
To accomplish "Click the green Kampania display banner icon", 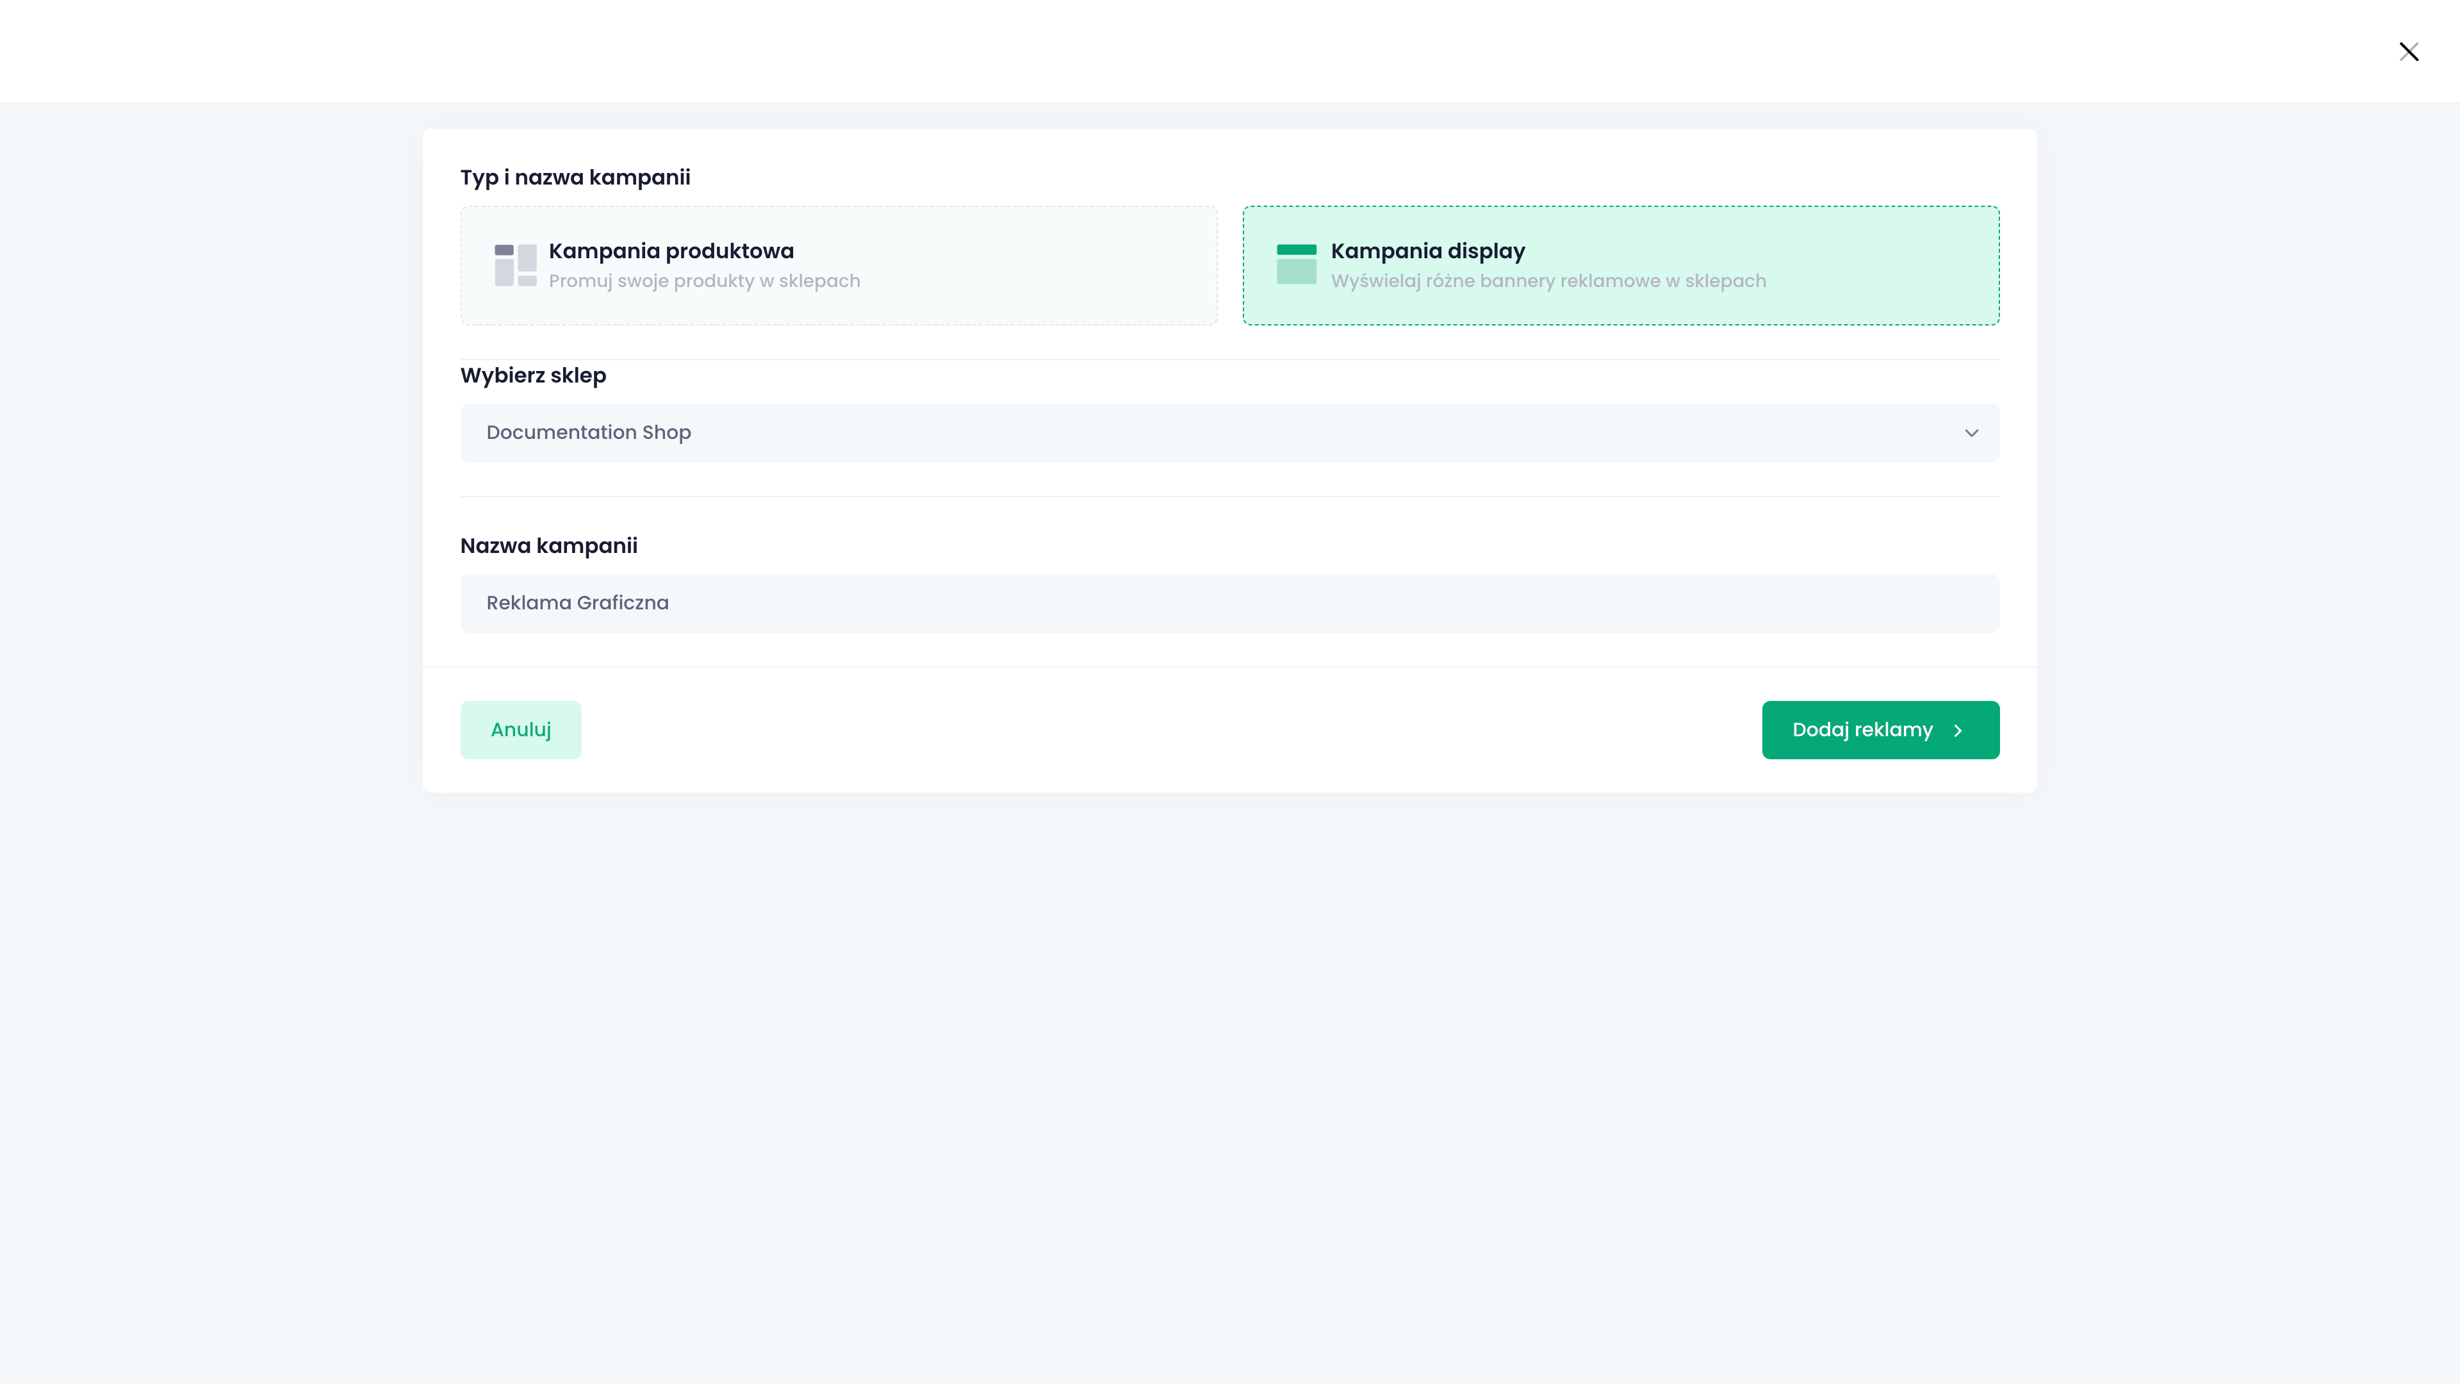I will [1296, 265].
